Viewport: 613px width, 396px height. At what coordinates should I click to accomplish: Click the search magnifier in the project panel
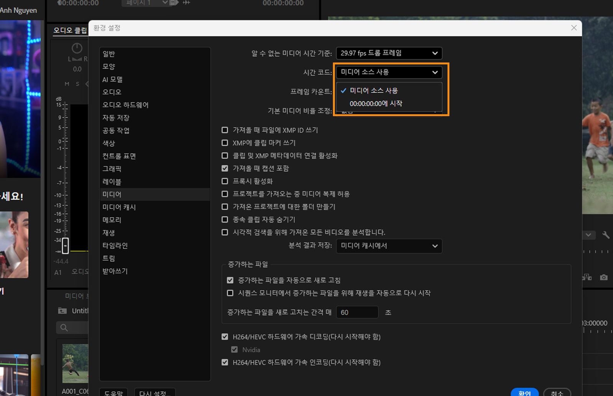pos(64,327)
